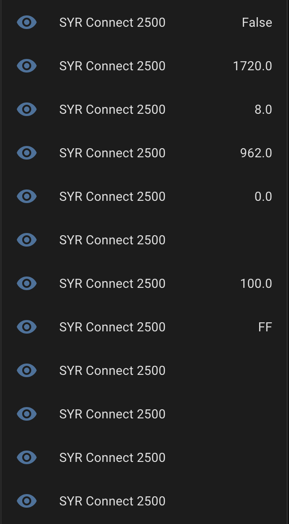The height and width of the screenshot is (524, 289).
Task: Click the eye icon beside the FF value
Action: coord(27,327)
